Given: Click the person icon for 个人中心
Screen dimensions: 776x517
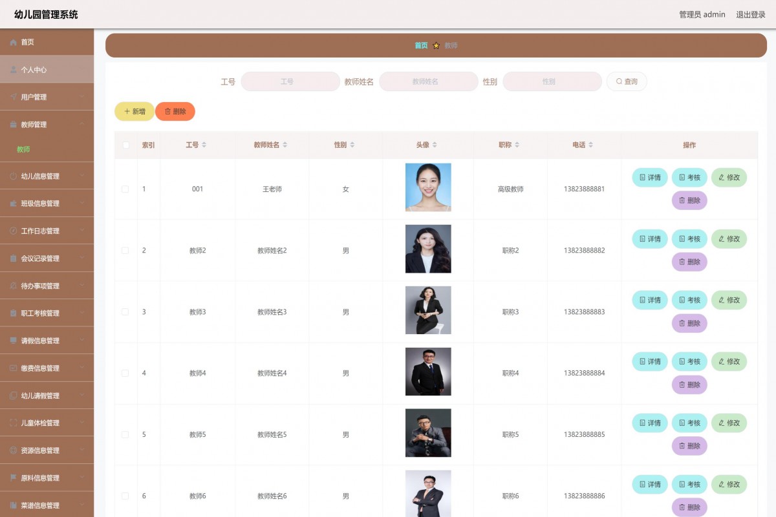Looking at the screenshot, I should pyautogui.click(x=13, y=70).
